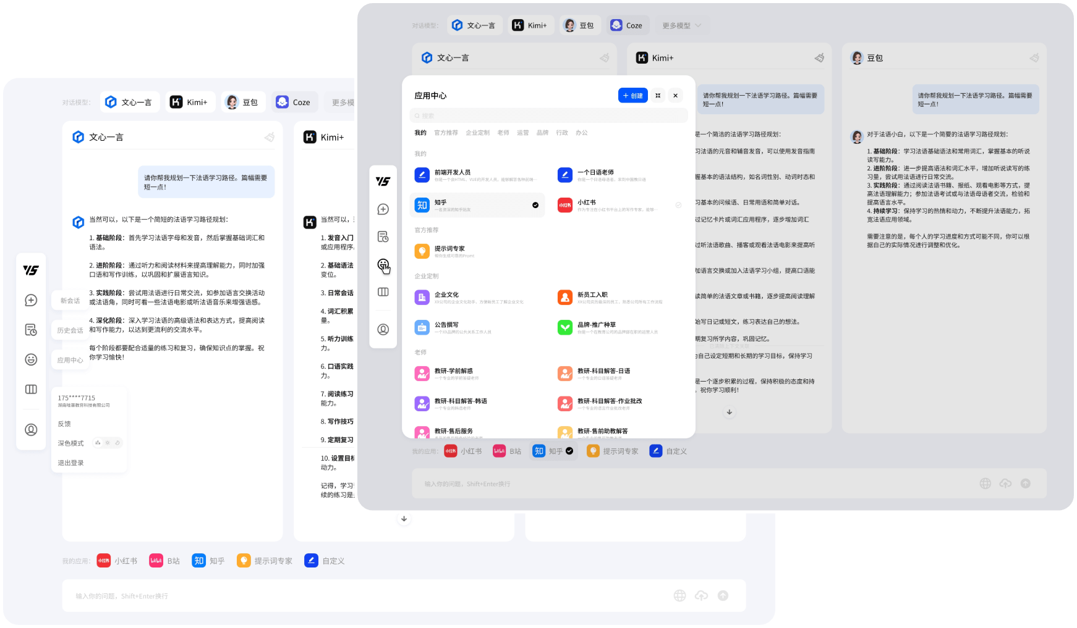
Task: Select the dark moon option in 深色模式 switch
Action: point(117,443)
